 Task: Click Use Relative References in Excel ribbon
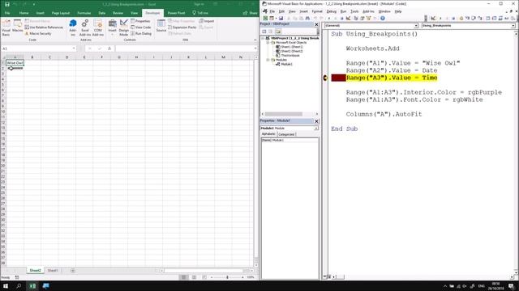tap(44, 27)
